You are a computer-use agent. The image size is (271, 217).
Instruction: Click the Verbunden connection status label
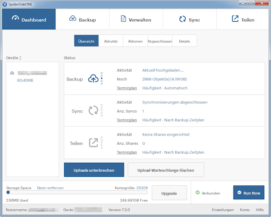coord(211,193)
